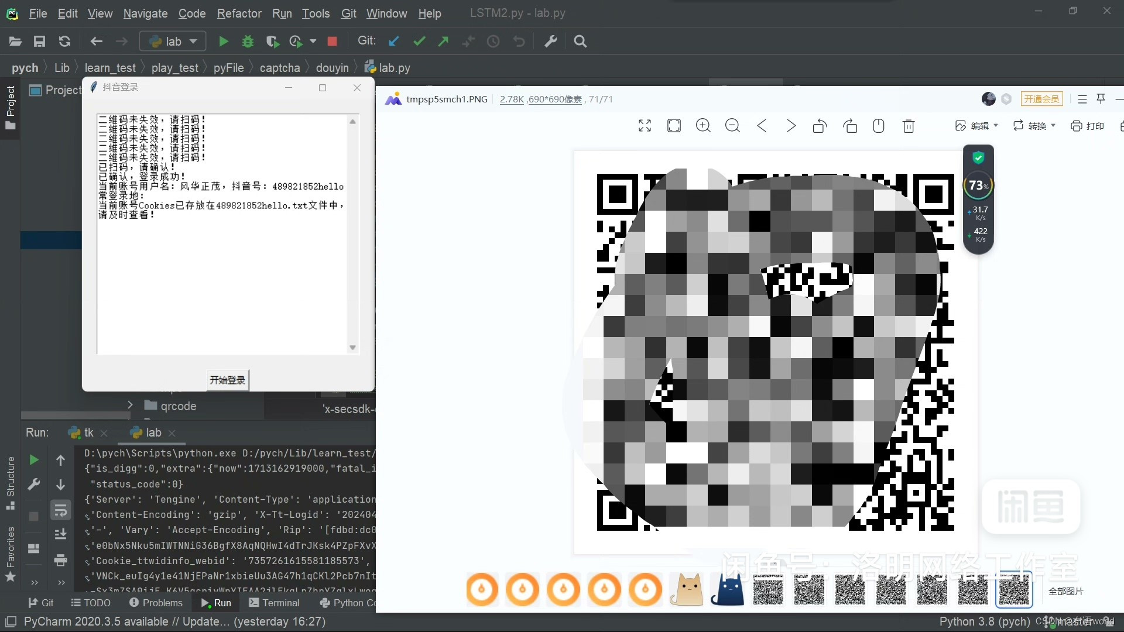The height and width of the screenshot is (632, 1124).
Task: Click scroll to end icon in Run panel
Action: tap(60, 534)
